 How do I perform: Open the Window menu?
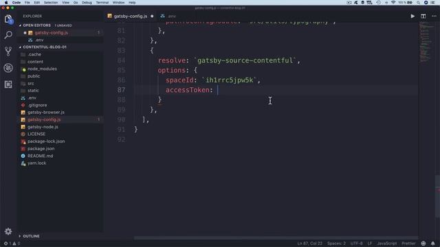pyautogui.click(x=118, y=3)
